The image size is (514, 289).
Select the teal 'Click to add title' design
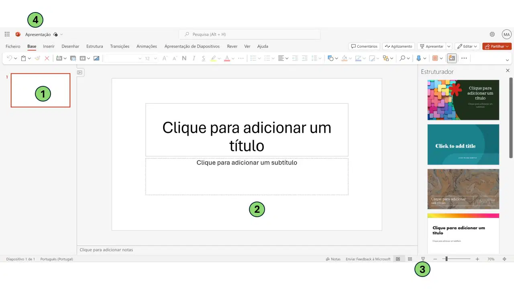tap(463, 144)
